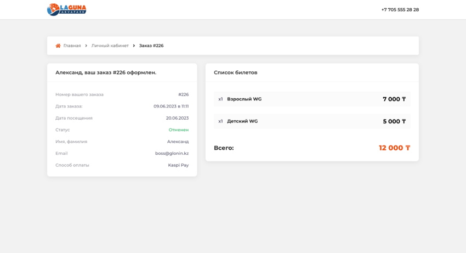Click the Отменен status text

click(x=178, y=130)
